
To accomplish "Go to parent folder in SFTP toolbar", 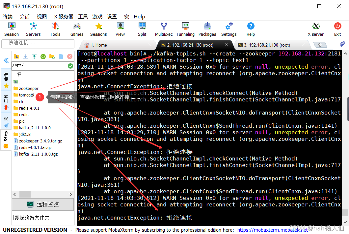I will click(x=16, y=56).
